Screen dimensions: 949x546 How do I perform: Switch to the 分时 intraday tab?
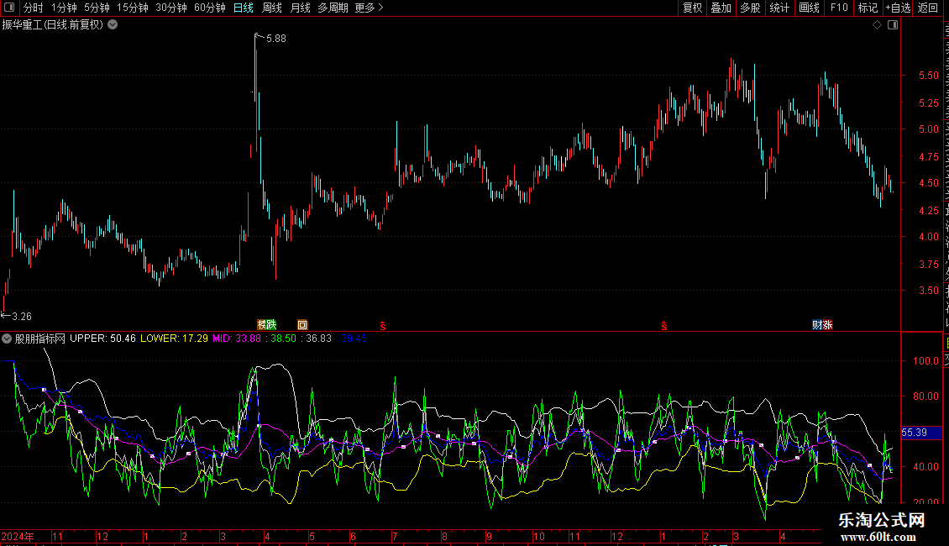(34, 8)
